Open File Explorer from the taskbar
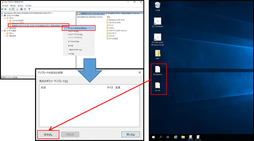The image size is (254, 141). [x=183, y=137]
